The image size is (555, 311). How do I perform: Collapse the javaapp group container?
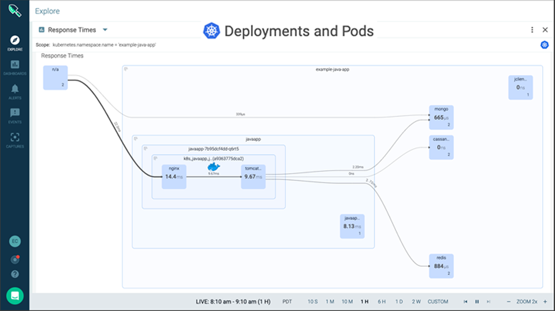(x=135, y=138)
